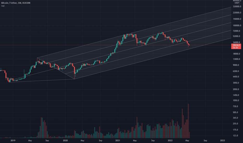Open the USDT currency selector
Screen dimensions: 243x143
coord(237,3)
